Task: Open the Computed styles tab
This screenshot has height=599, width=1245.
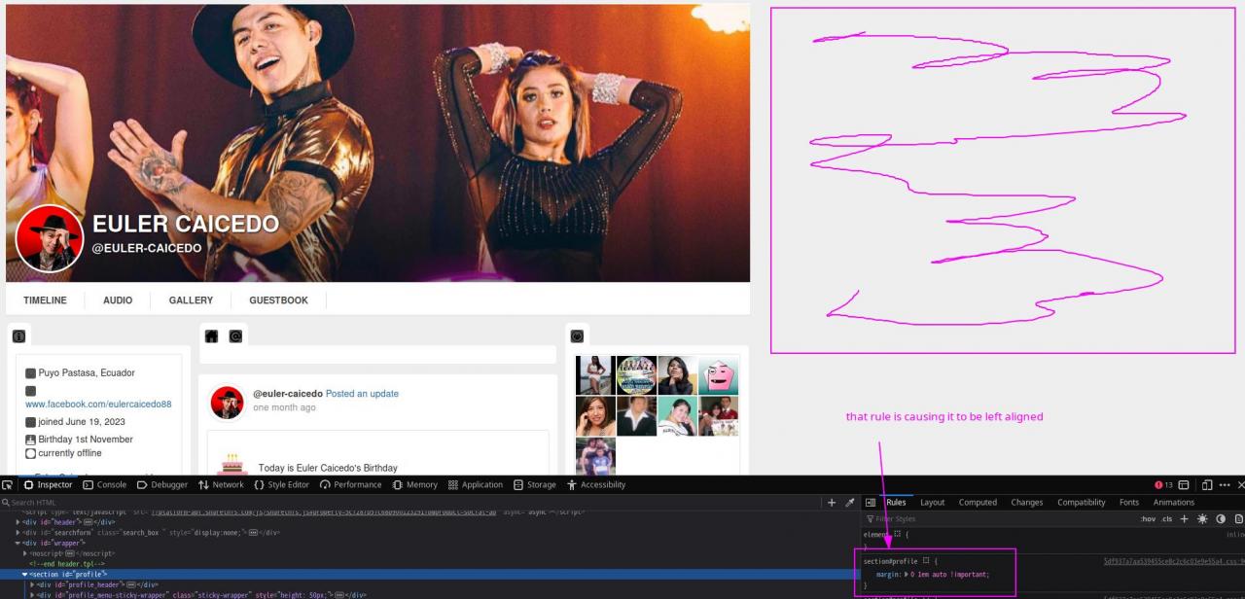Action: click(x=978, y=502)
